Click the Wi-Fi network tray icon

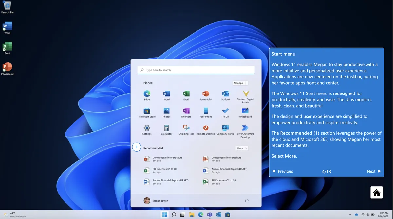[x=363, y=215]
